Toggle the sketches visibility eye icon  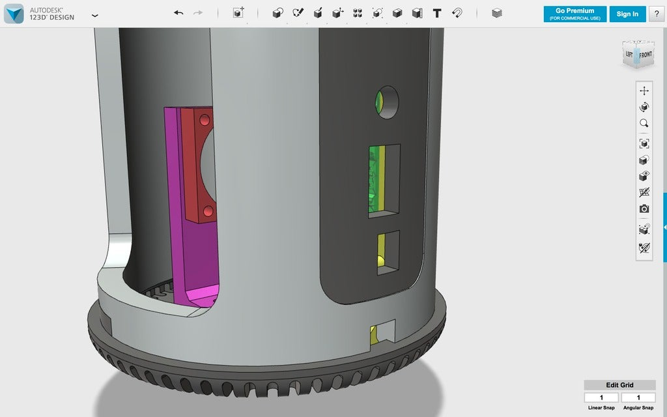click(x=644, y=248)
